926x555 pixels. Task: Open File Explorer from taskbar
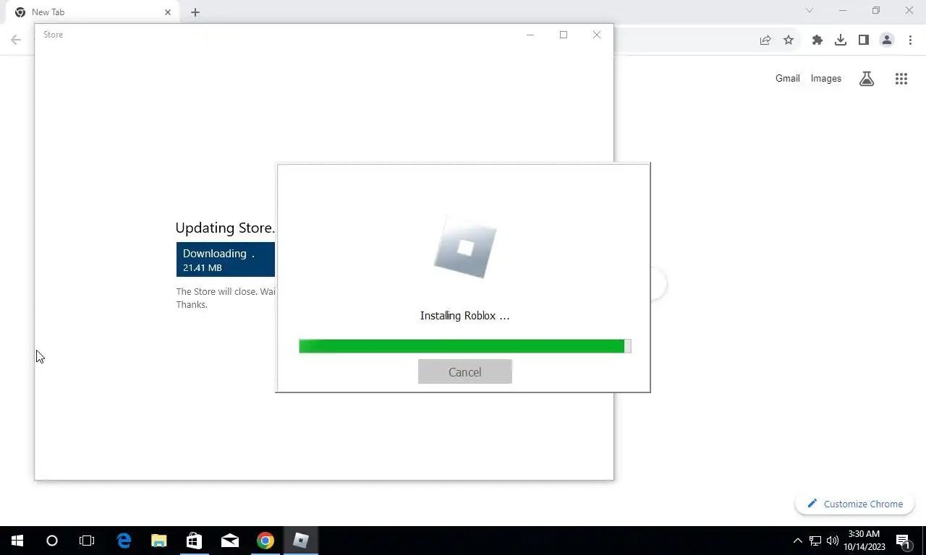pos(159,541)
